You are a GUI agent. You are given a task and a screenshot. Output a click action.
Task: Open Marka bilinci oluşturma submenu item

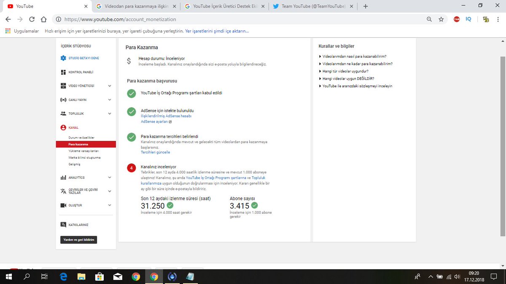coord(84,157)
